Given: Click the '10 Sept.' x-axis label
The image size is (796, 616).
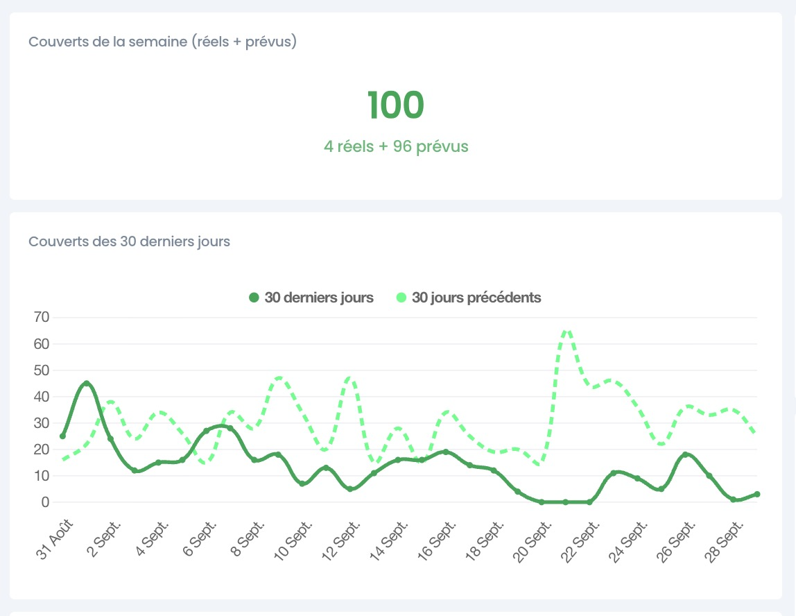Looking at the screenshot, I should tap(293, 541).
